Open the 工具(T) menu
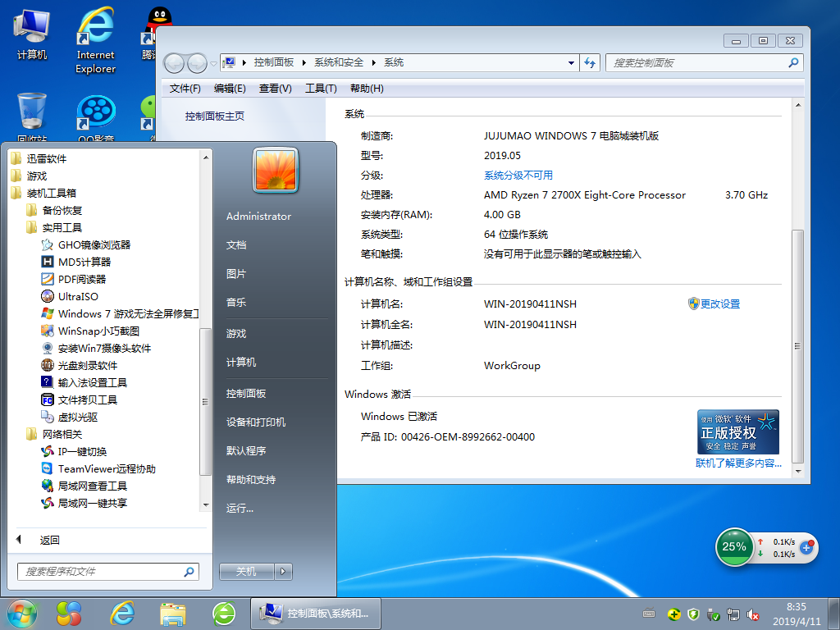Viewport: 840px width, 630px height. 321,89
